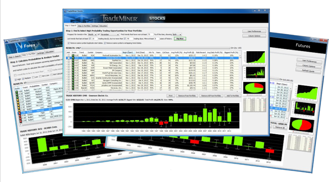Click green score icon for Rockwell Automation row
This screenshot has height=182, width=333.
tap(73, 55)
